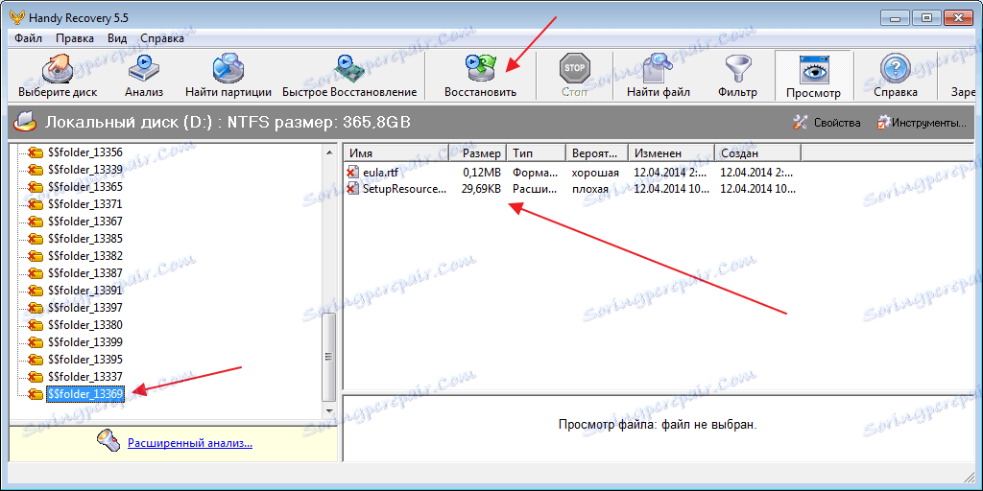Click the $$folder_13337 folder icon
This screenshot has height=491, width=983.
pyautogui.click(x=36, y=376)
